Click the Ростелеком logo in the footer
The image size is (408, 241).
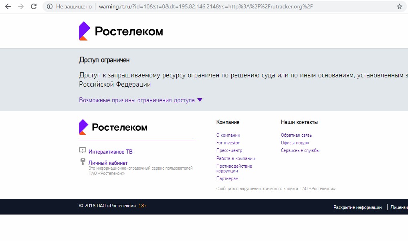(x=113, y=127)
